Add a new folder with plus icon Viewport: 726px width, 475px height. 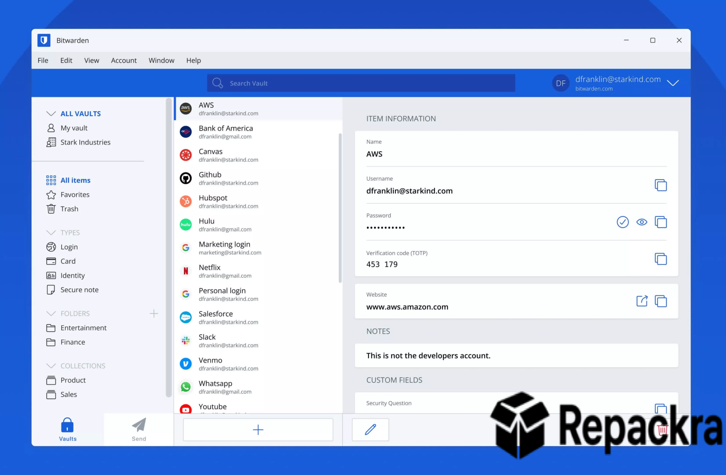(x=154, y=314)
